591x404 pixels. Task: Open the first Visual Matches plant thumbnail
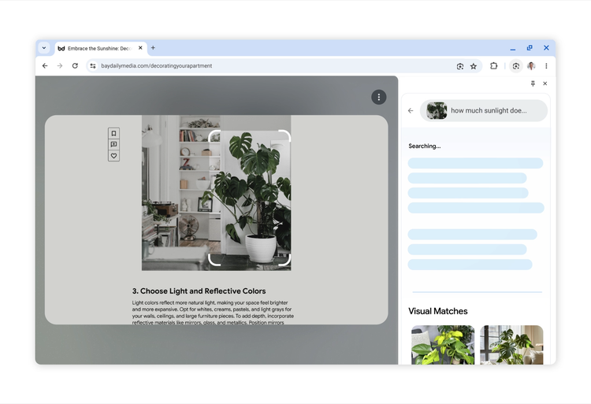point(443,345)
